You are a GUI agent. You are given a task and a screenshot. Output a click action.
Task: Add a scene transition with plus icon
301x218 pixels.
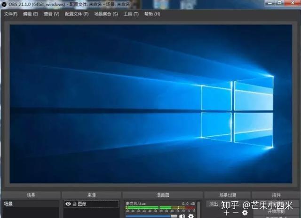pos(227,213)
